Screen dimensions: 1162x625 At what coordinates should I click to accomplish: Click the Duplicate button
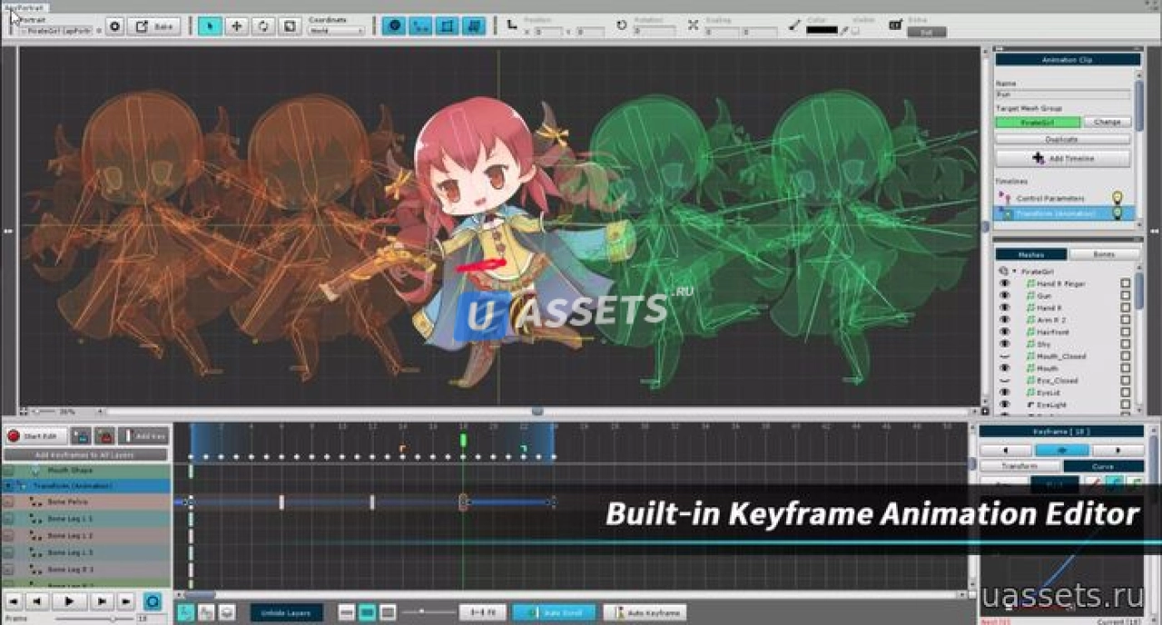1063,140
